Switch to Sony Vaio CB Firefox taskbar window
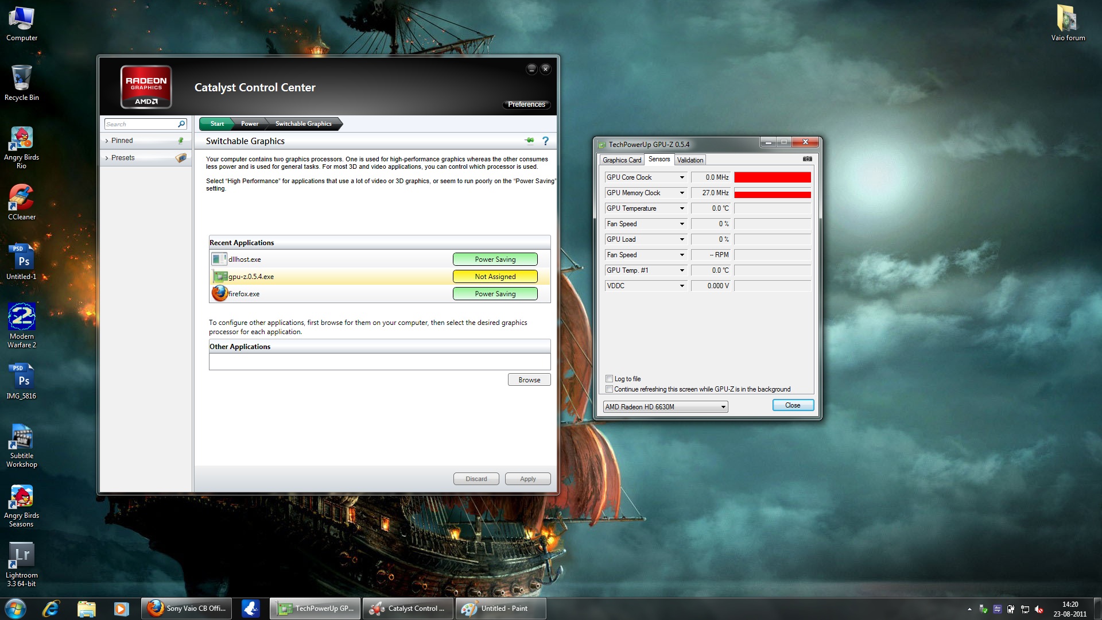 tap(187, 609)
